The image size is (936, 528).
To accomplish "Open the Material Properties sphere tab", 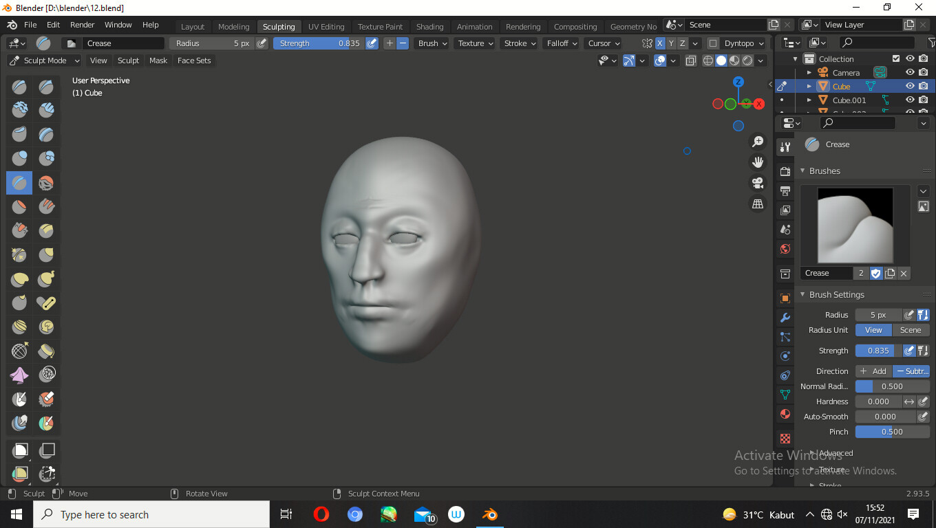I will point(785,413).
